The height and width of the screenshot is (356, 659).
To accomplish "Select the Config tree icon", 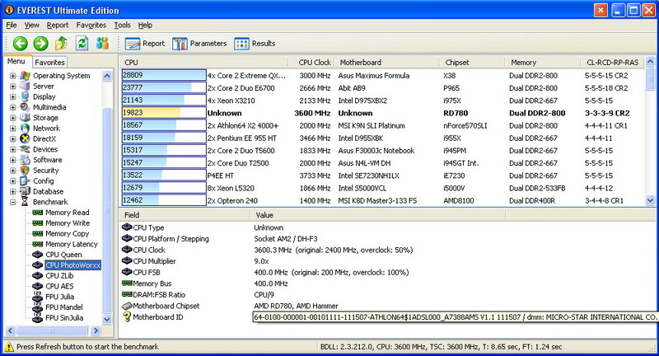I will click(x=25, y=180).
